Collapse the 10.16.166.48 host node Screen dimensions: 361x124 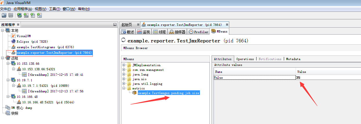8,97
